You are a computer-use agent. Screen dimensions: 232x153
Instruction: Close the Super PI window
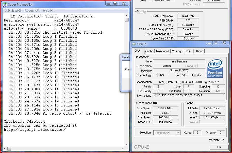[x=124, y=4]
